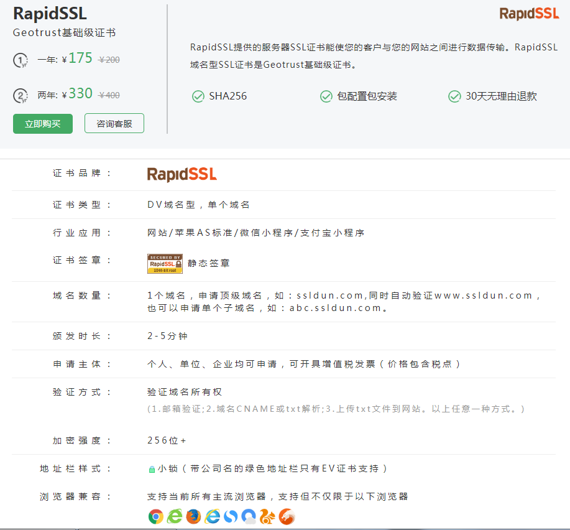This screenshot has height=530, width=570.
Task: Click the one-year price 175
Action: tap(80, 58)
